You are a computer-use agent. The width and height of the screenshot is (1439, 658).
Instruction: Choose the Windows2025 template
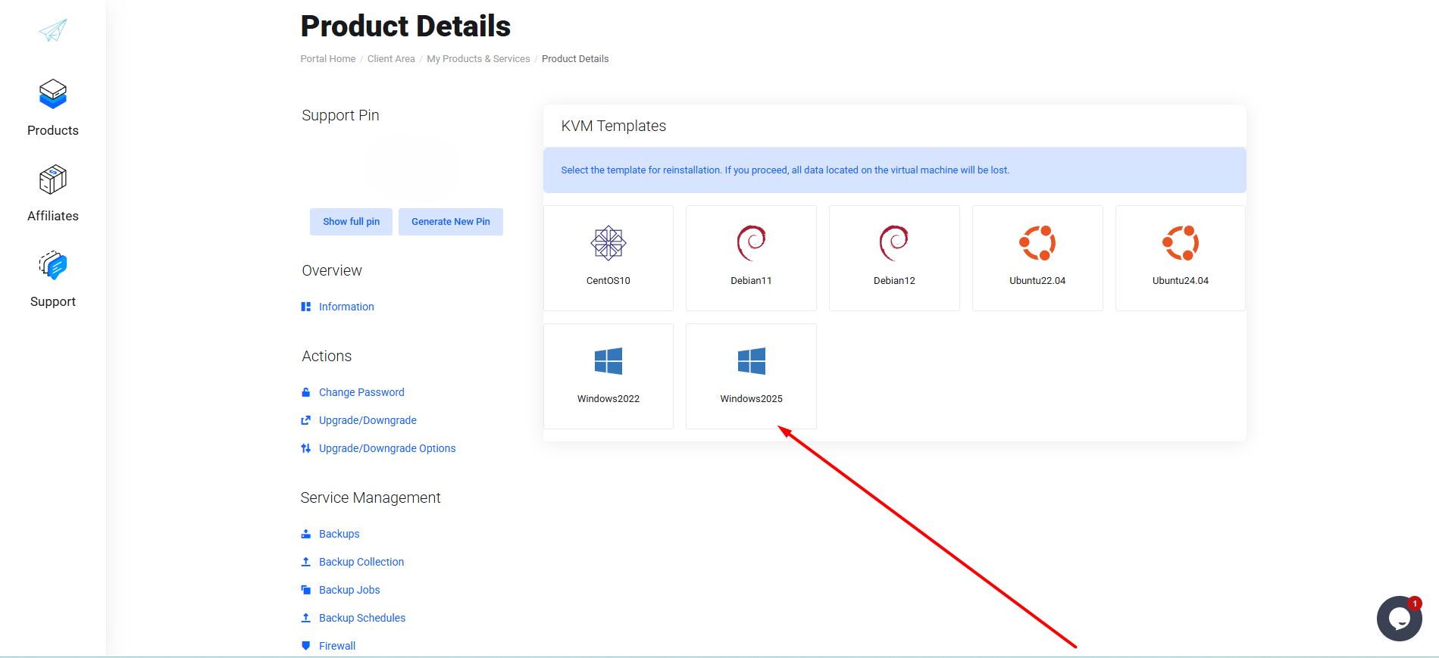pos(751,376)
